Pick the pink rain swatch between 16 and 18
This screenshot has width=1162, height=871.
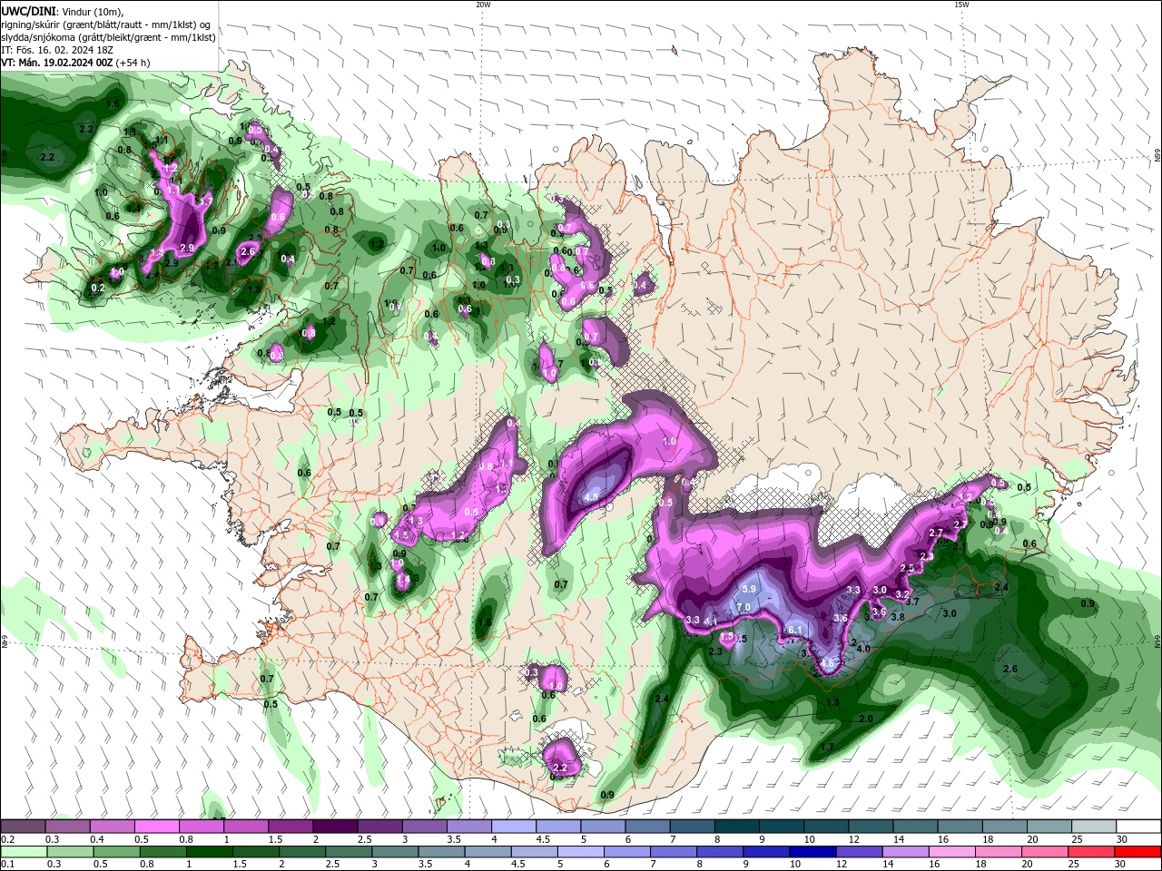[x=952, y=852]
